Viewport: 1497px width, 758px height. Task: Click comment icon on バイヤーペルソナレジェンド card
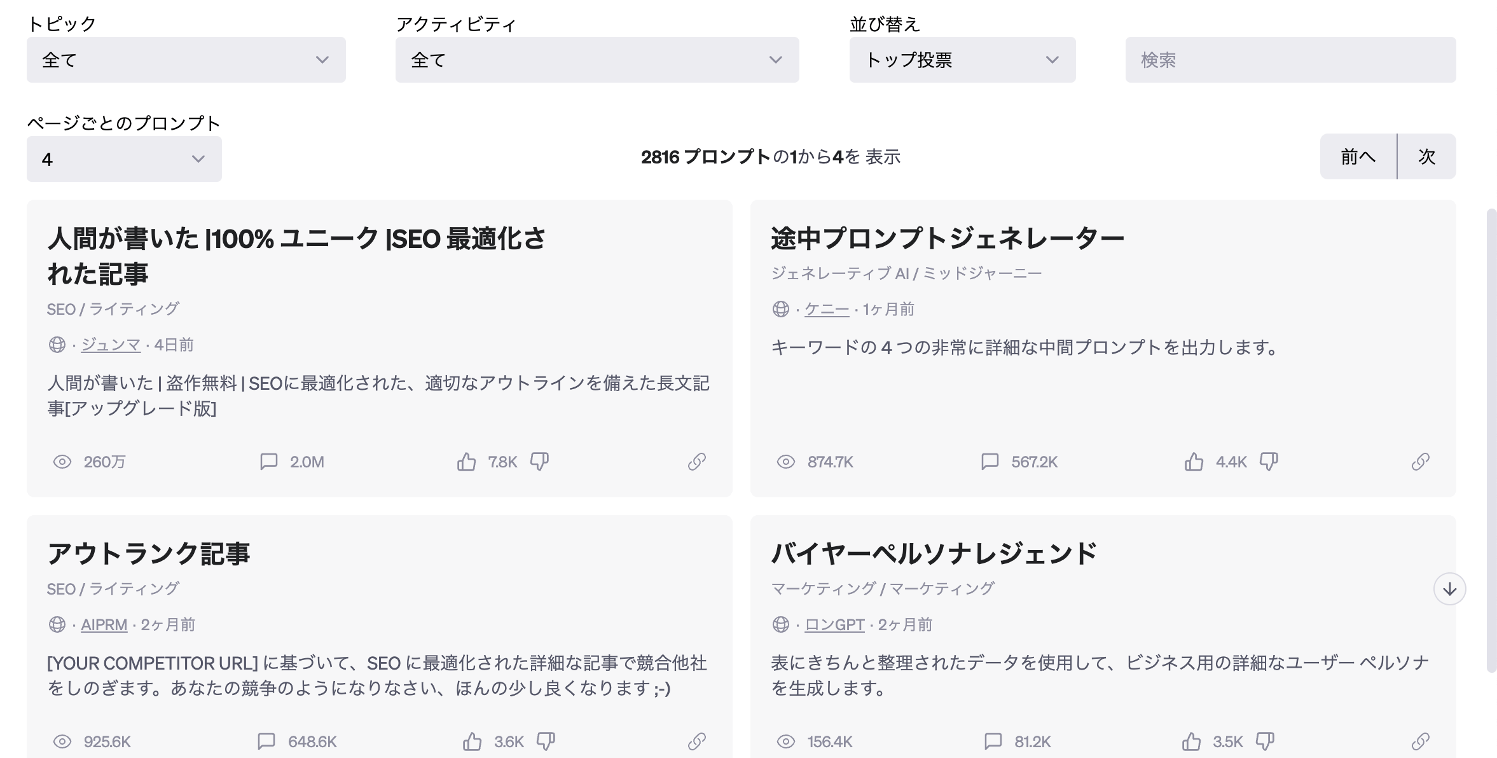pos(992,741)
